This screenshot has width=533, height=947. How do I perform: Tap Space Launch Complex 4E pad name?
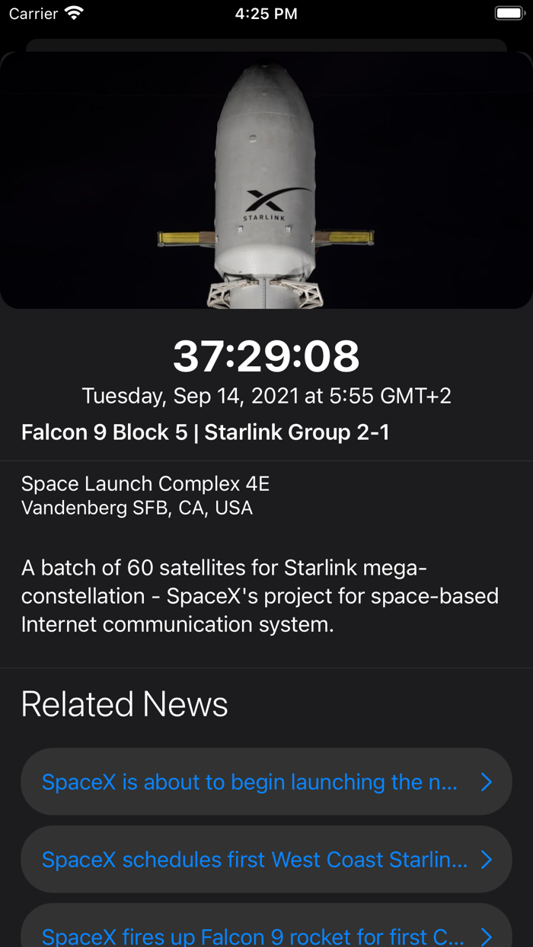[145, 483]
